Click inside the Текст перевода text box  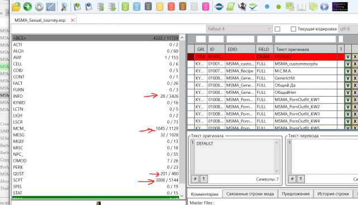pos(324,156)
